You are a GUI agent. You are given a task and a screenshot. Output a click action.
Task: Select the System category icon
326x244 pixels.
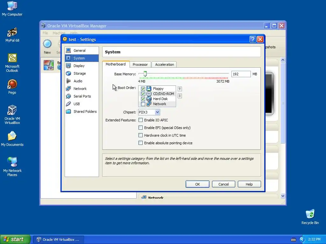[68, 58]
